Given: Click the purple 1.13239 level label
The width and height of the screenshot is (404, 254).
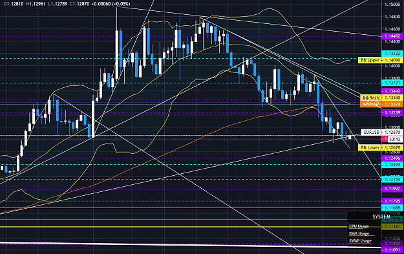Looking at the screenshot, I should tap(392, 112).
